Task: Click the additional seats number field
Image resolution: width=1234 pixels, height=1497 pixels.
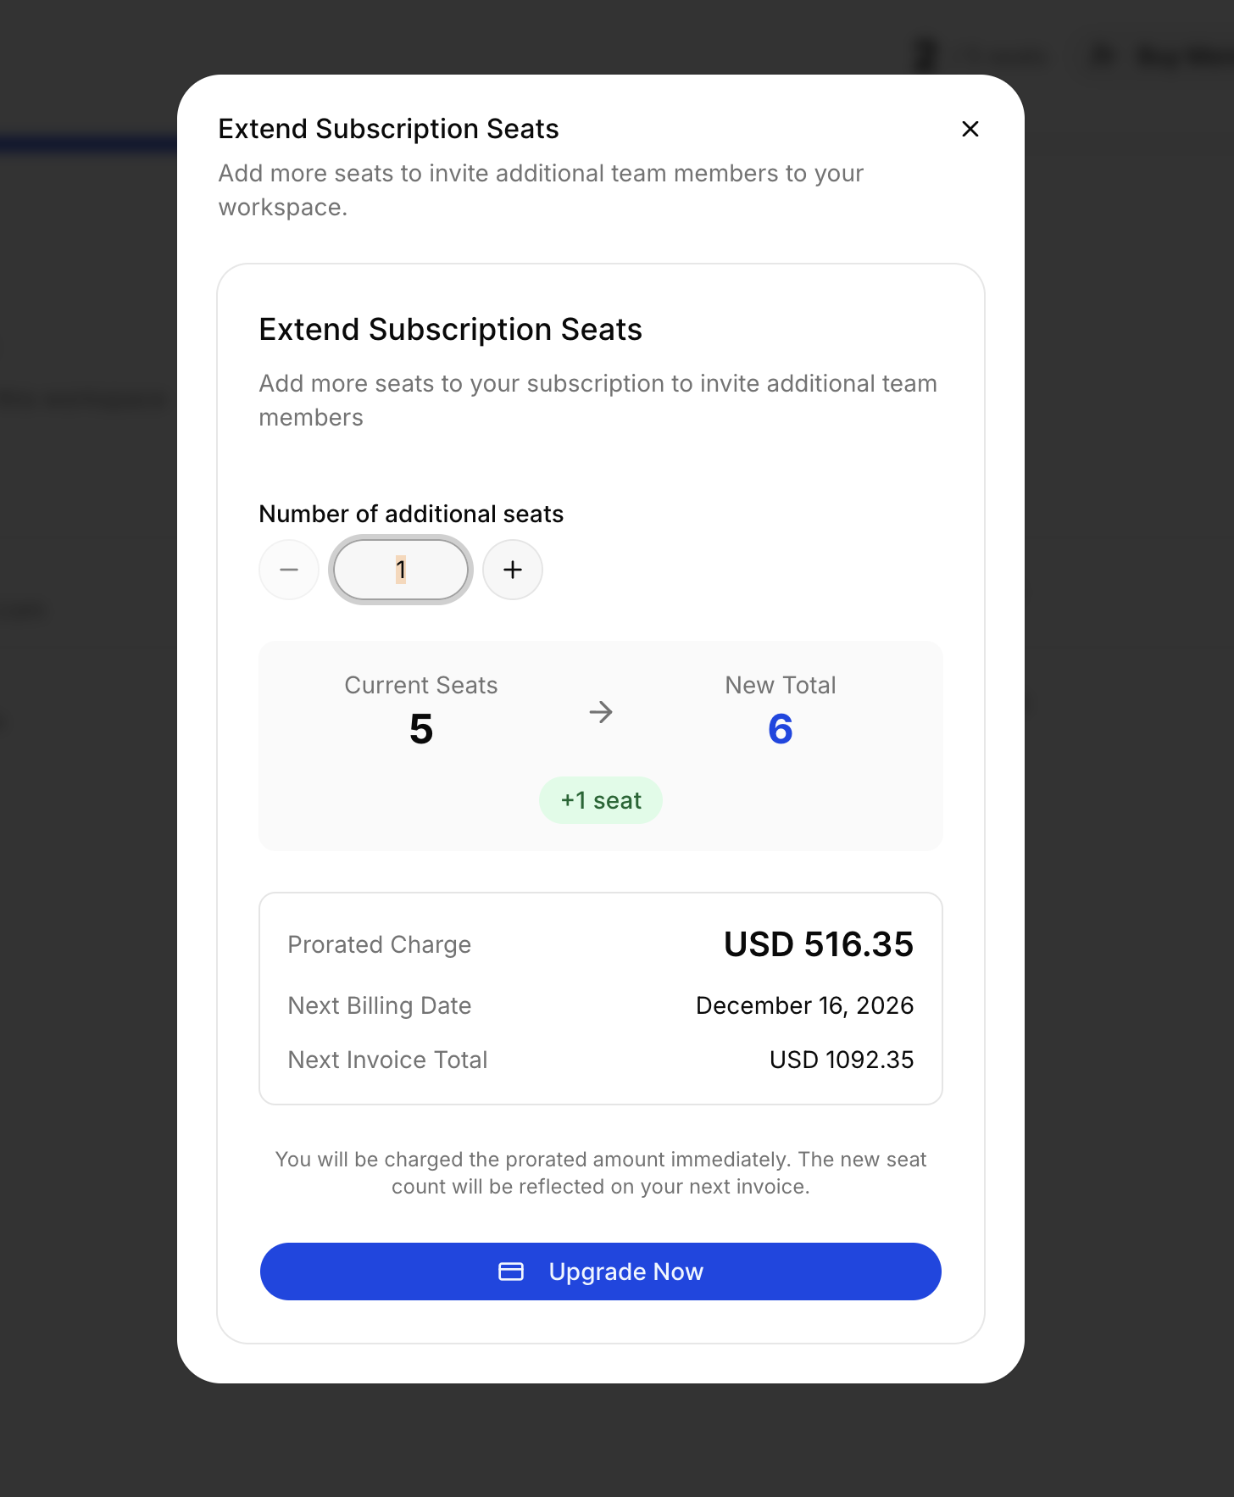Action: (x=401, y=570)
